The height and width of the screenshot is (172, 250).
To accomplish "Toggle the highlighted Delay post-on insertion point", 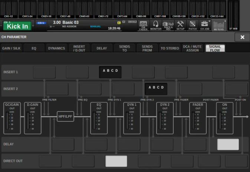I will tap(228, 144).
